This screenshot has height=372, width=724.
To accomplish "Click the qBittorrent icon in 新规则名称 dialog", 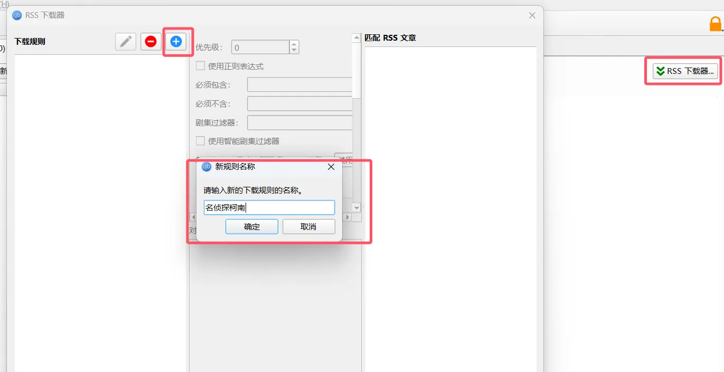I will click(x=207, y=167).
